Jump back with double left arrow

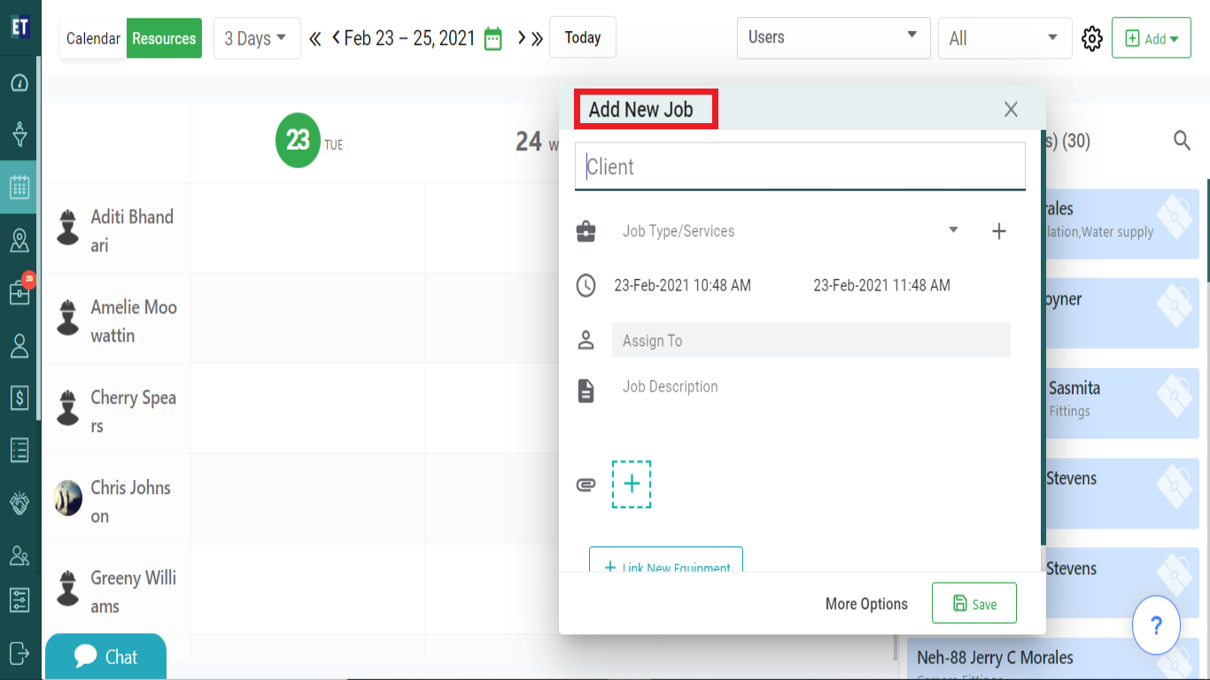click(x=315, y=38)
